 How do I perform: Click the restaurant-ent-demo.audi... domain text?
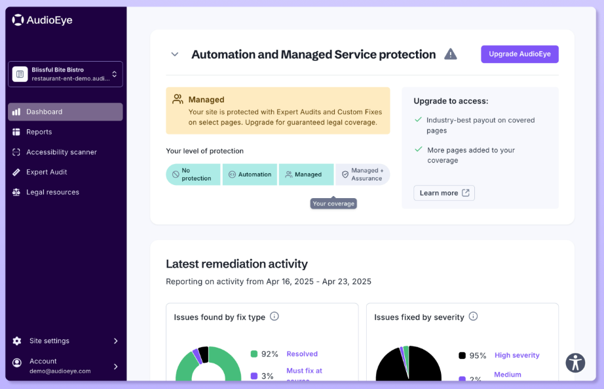click(71, 79)
